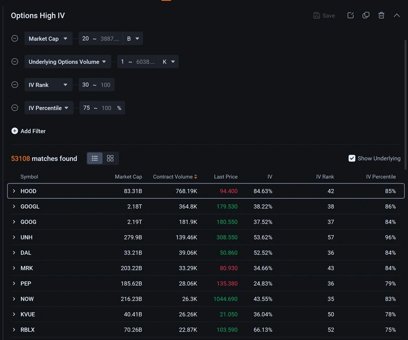
Task: Expand the KVUE row
Action: coord(14,314)
